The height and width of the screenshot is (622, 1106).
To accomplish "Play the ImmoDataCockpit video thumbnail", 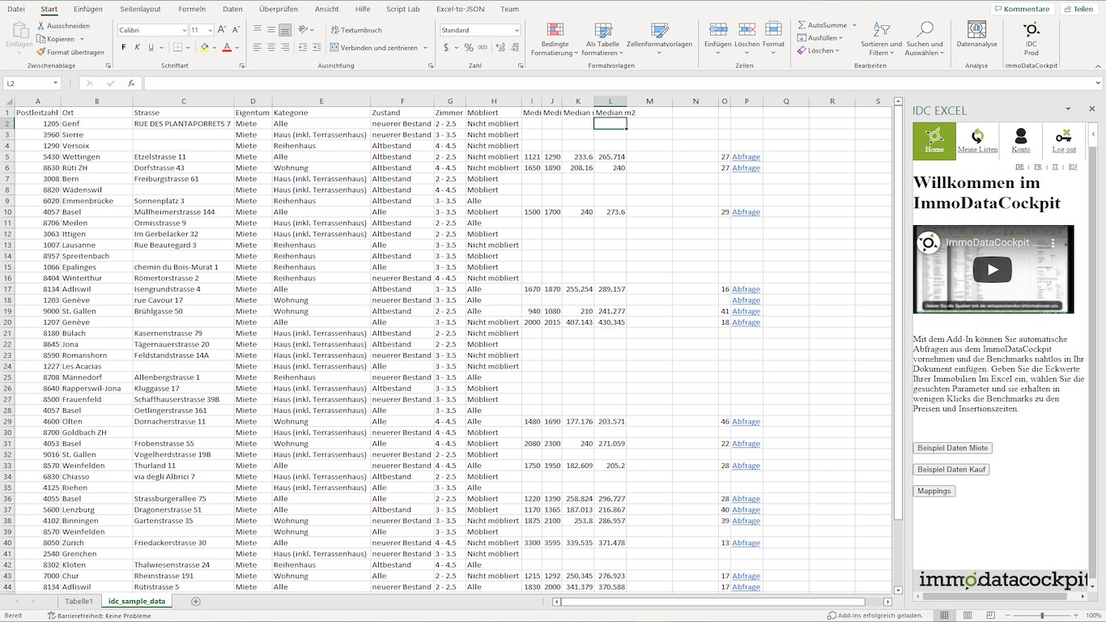I will pyautogui.click(x=993, y=270).
